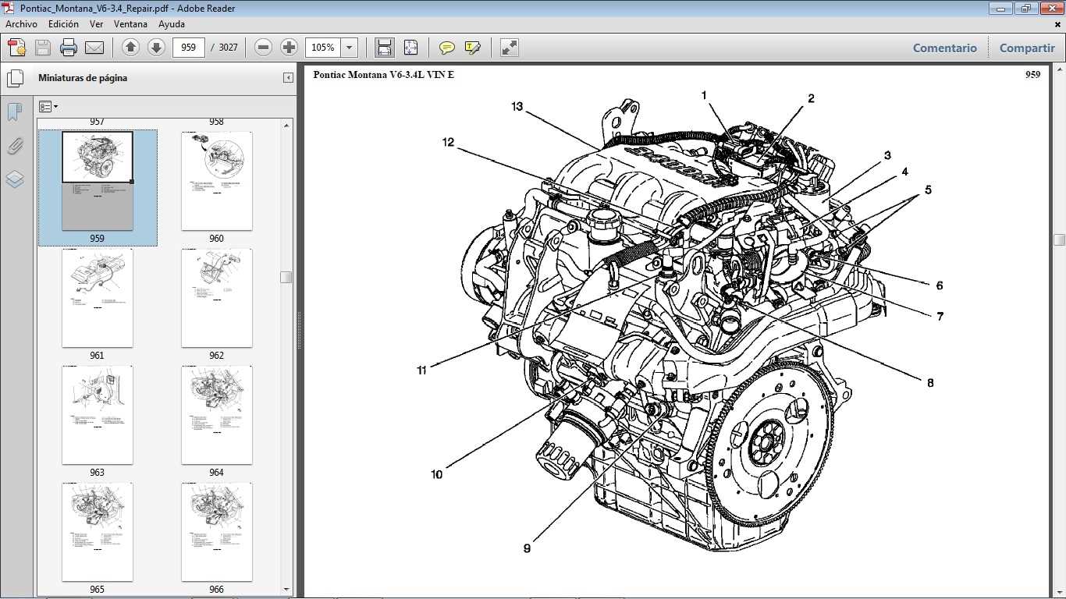This screenshot has height=599, width=1066.
Task: Select page 960 thumbnail
Action: (217, 181)
